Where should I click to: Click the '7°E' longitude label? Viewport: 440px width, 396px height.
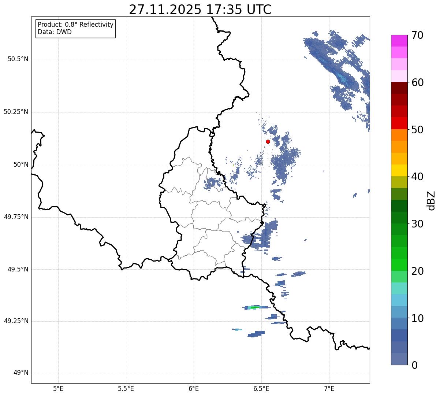[x=329, y=388]
